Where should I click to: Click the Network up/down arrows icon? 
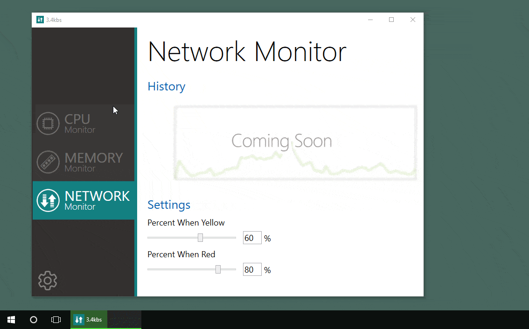(48, 200)
